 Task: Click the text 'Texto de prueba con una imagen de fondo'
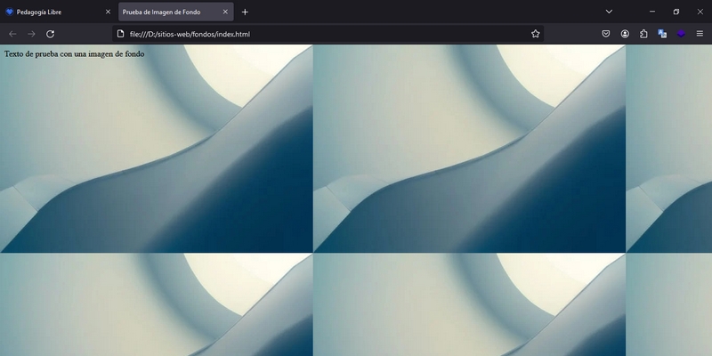pyautogui.click(x=75, y=54)
